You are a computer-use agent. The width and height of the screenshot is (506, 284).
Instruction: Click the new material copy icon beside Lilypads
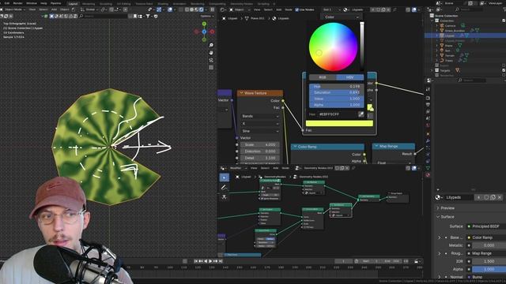click(x=493, y=197)
